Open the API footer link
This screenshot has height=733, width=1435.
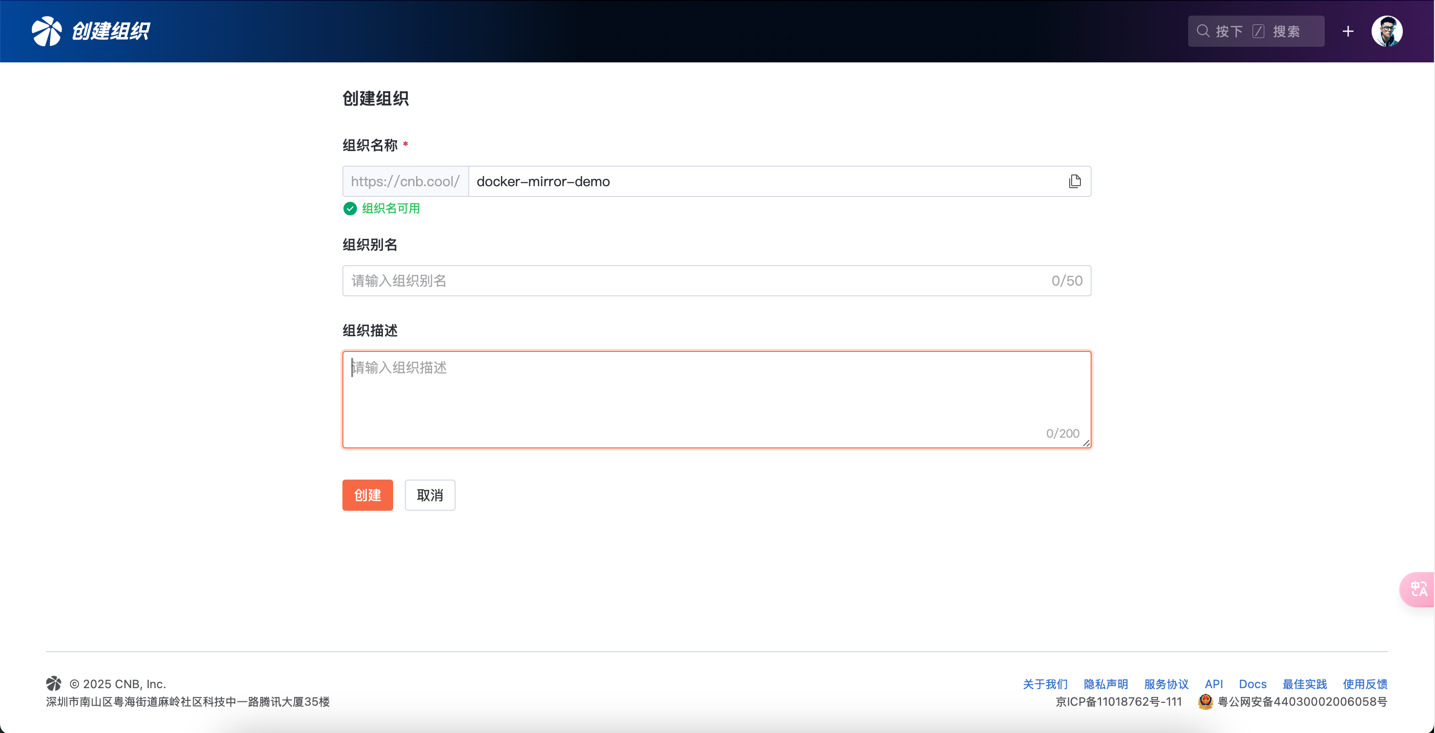tap(1214, 684)
